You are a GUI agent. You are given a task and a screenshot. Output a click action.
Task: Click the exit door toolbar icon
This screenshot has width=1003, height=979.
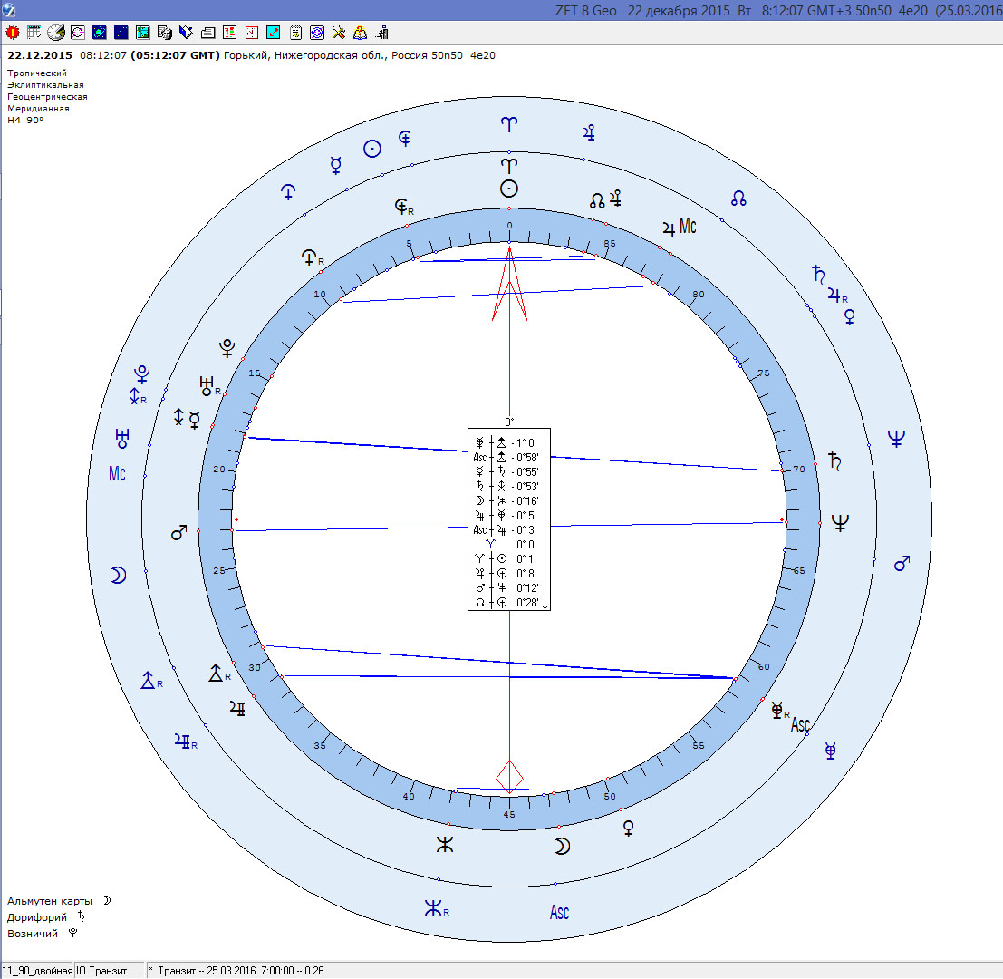(382, 33)
